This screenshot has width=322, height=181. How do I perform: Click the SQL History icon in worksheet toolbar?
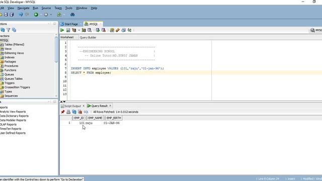point(123,30)
